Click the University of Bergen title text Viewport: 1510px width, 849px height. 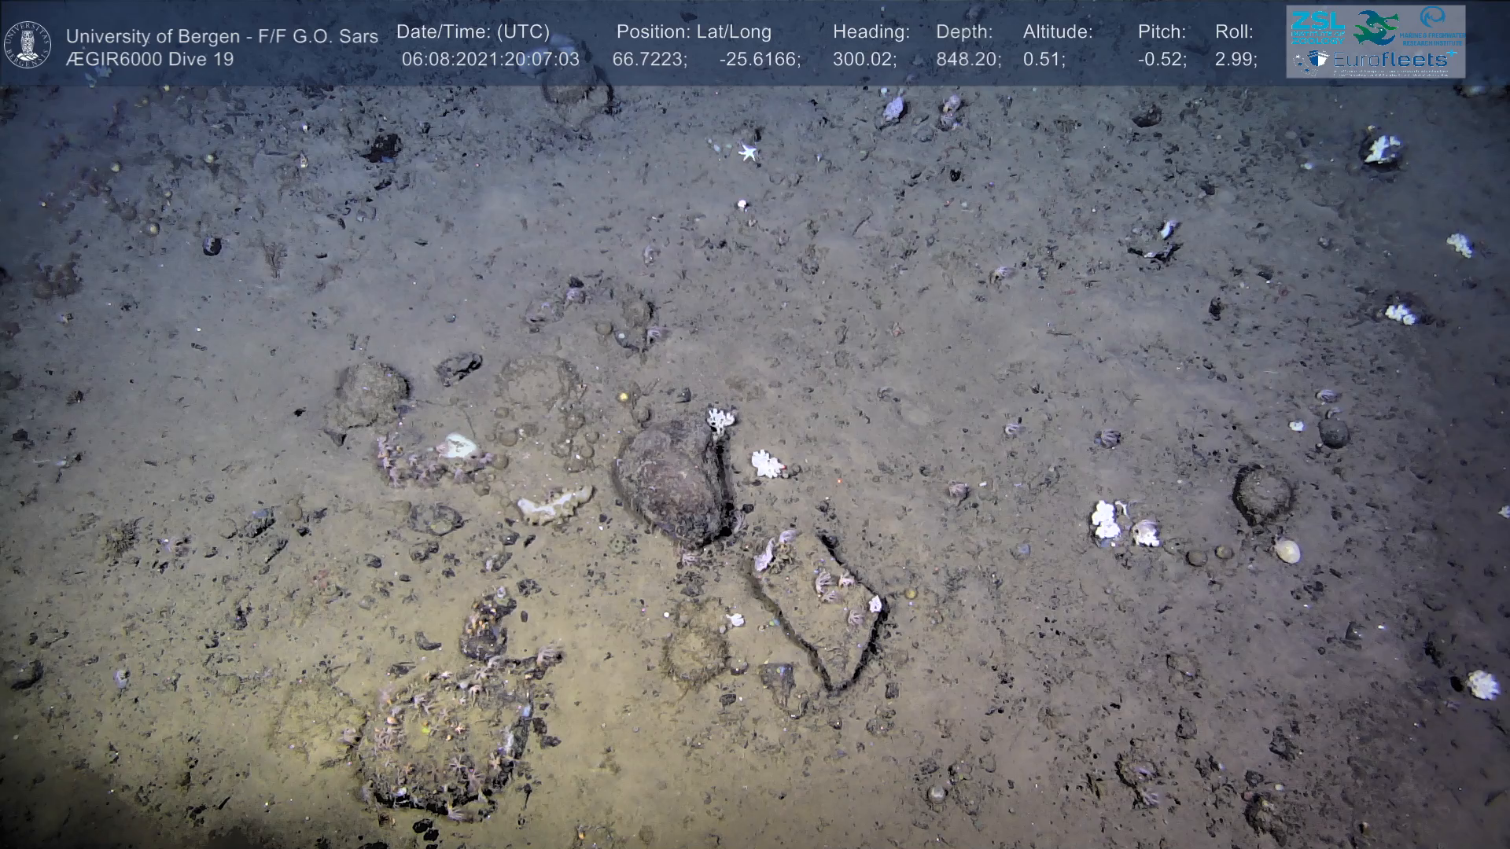pyautogui.click(x=222, y=36)
